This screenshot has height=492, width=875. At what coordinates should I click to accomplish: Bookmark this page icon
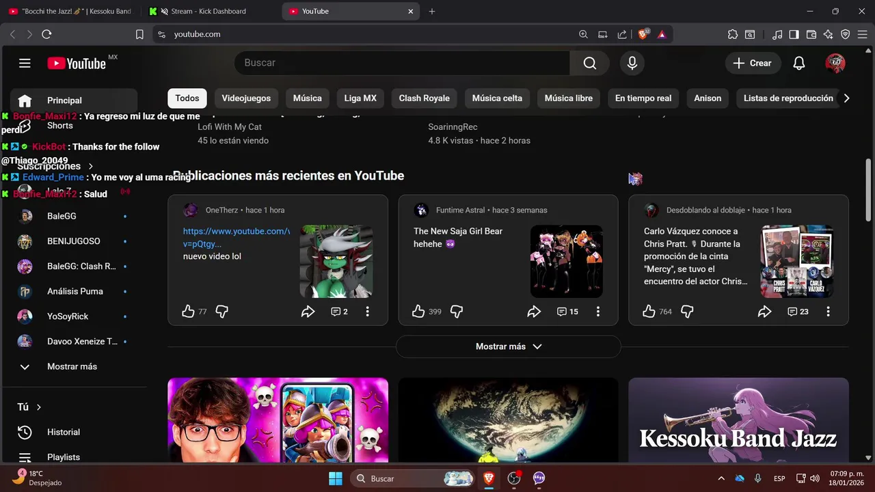coord(139,34)
